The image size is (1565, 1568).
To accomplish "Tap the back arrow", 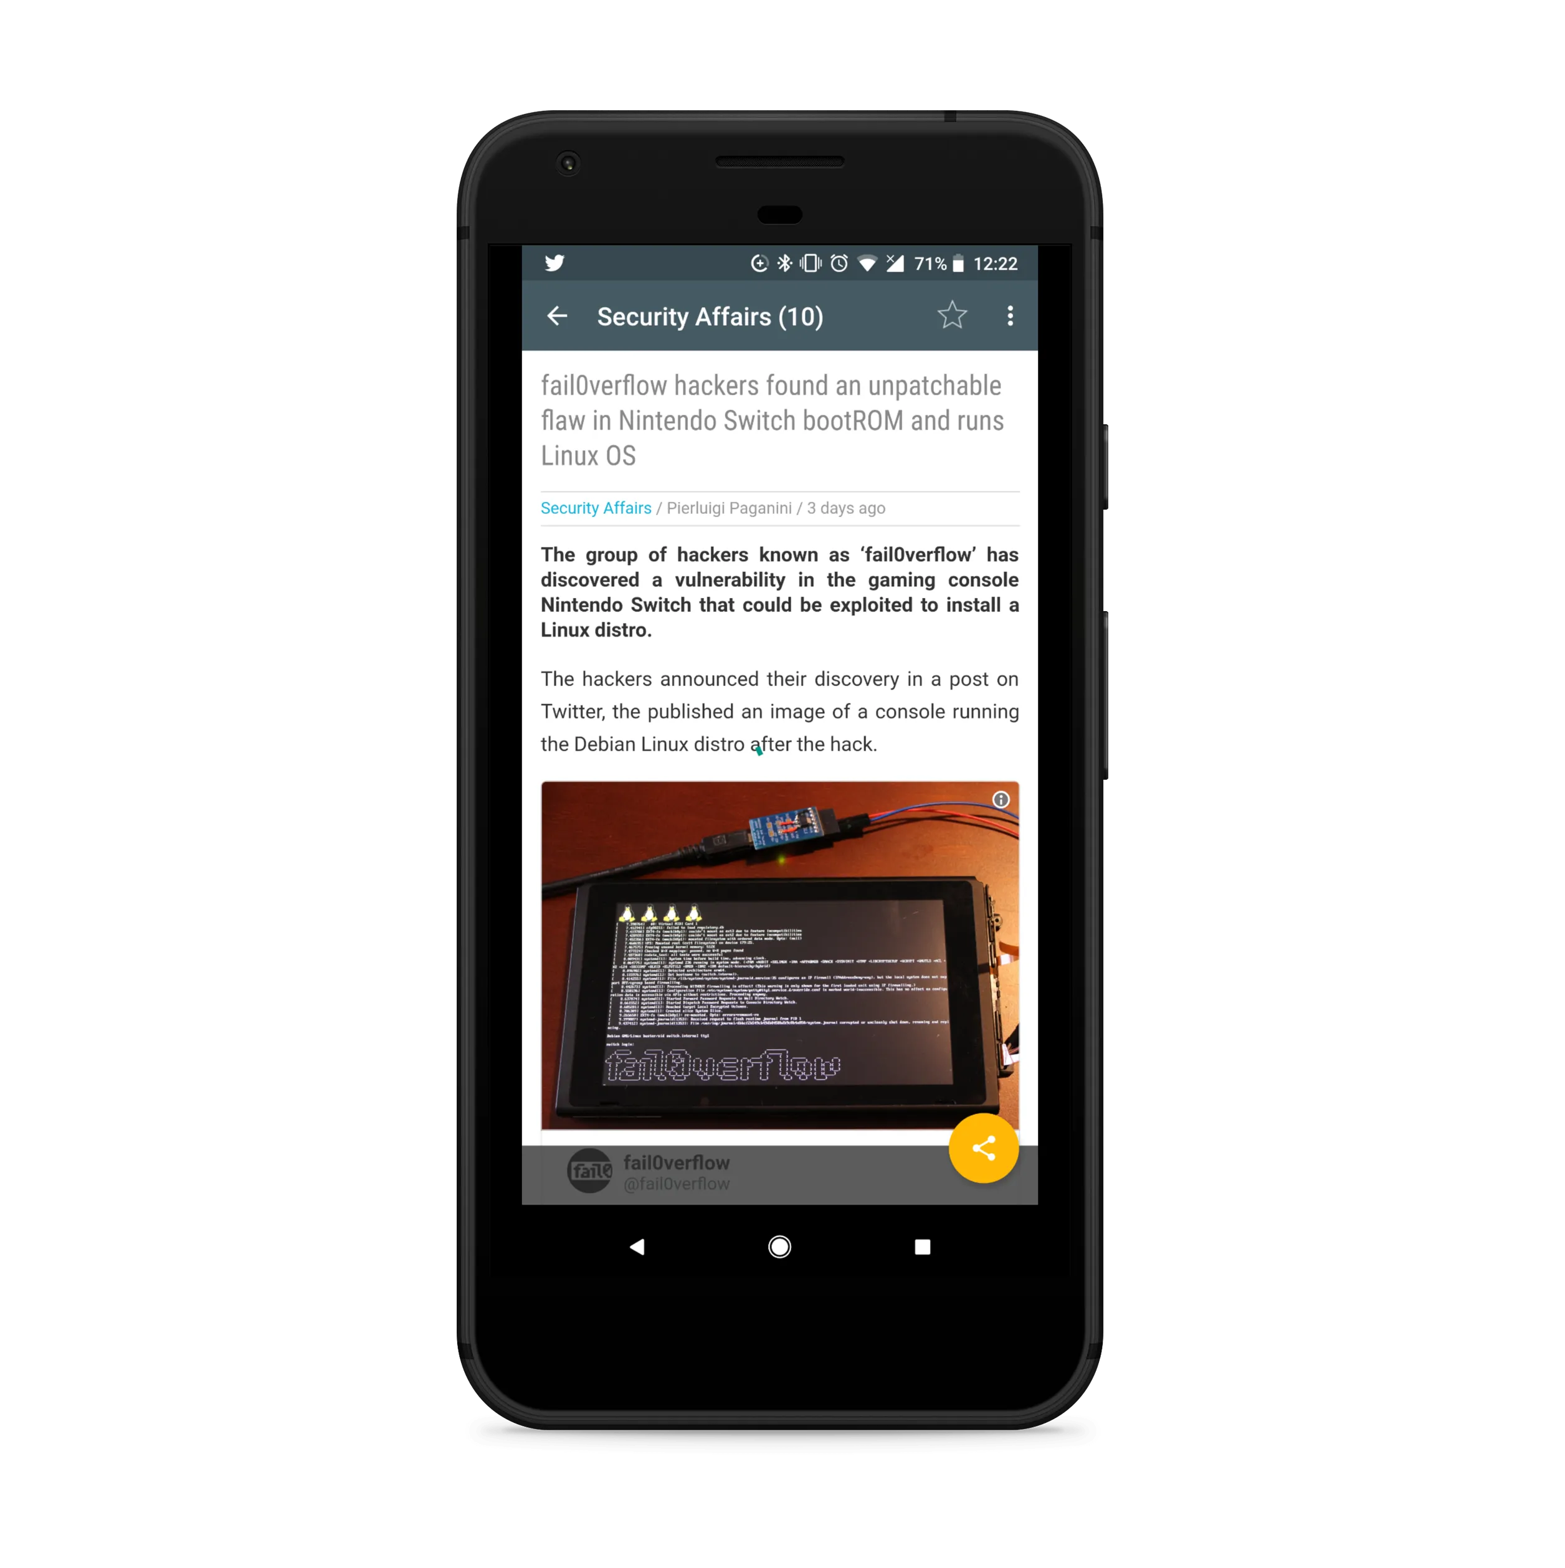I will pyautogui.click(x=560, y=316).
